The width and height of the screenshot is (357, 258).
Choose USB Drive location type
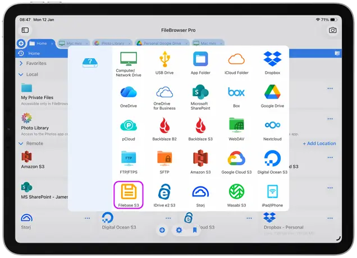(x=164, y=63)
